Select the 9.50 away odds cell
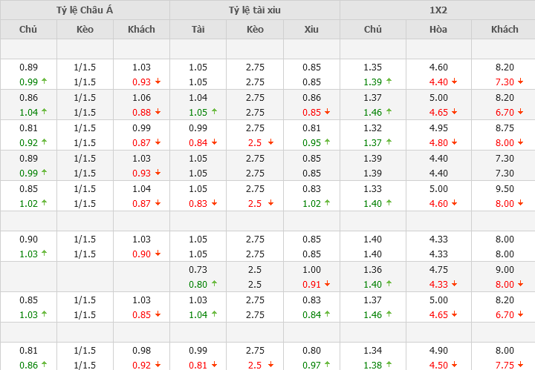Image resolution: width=535 pixels, height=370 pixels. coord(505,188)
